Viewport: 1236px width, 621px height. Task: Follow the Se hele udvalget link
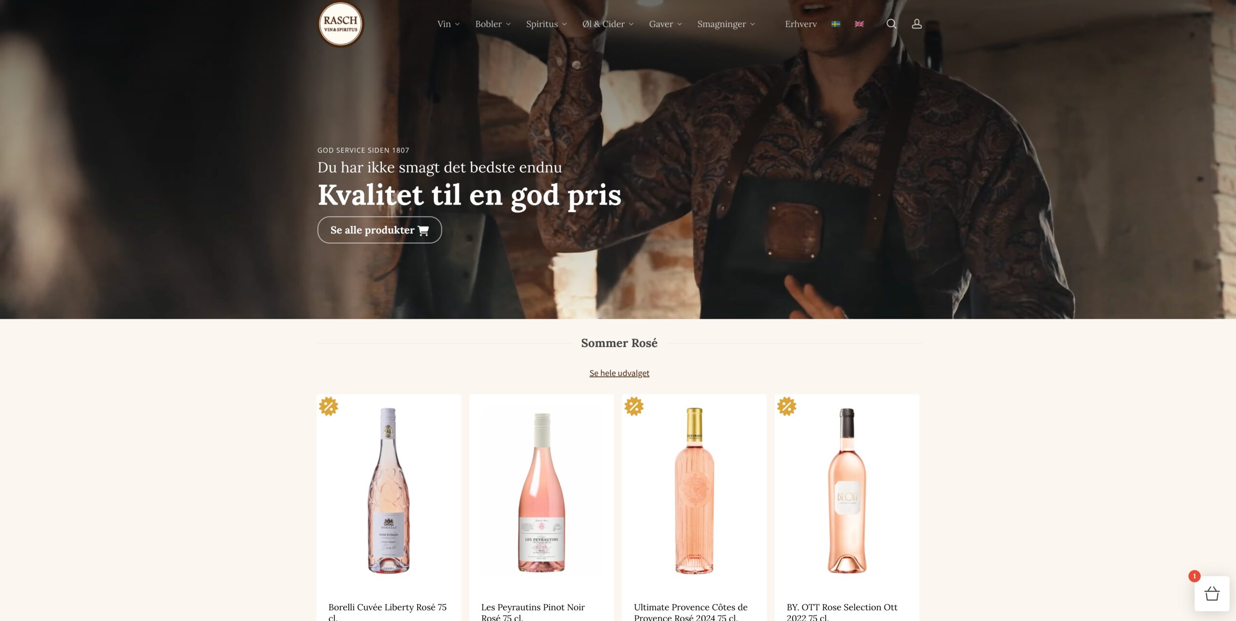click(x=619, y=373)
